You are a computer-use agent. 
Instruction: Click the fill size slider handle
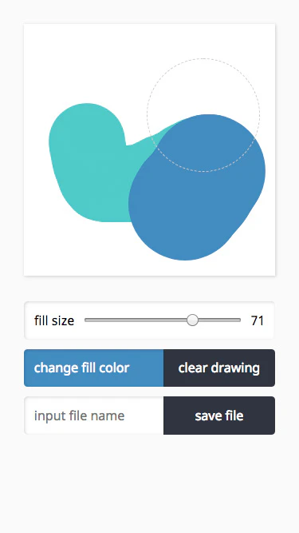[192, 320]
